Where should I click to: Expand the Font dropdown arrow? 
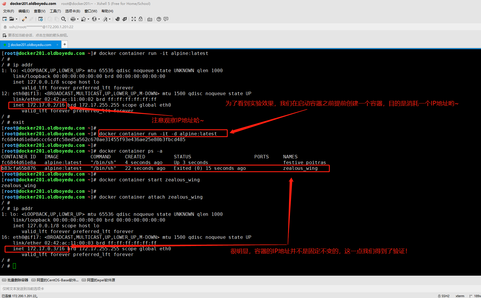(x=110, y=19)
